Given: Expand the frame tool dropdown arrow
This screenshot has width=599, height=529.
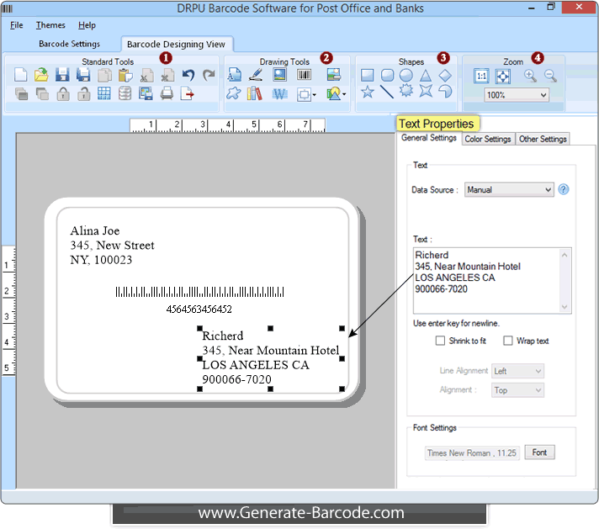Looking at the screenshot, I should 315,94.
